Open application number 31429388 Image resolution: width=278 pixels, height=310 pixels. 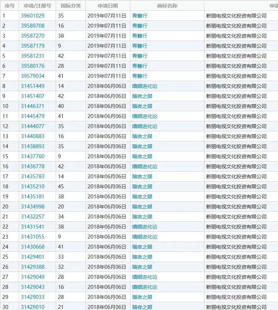[33, 267]
